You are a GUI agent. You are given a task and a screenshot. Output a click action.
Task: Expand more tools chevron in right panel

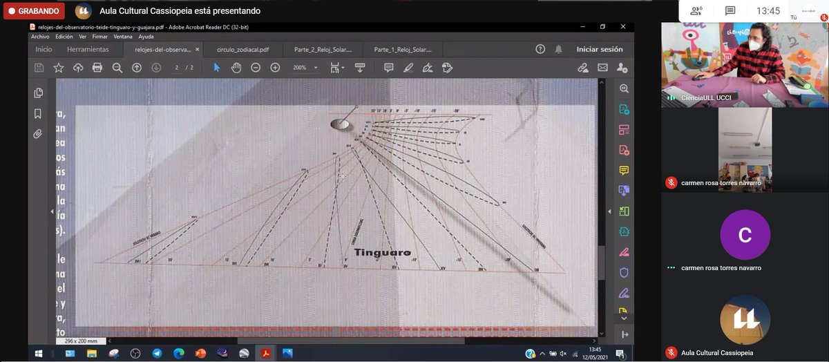[x=624, y=318]
